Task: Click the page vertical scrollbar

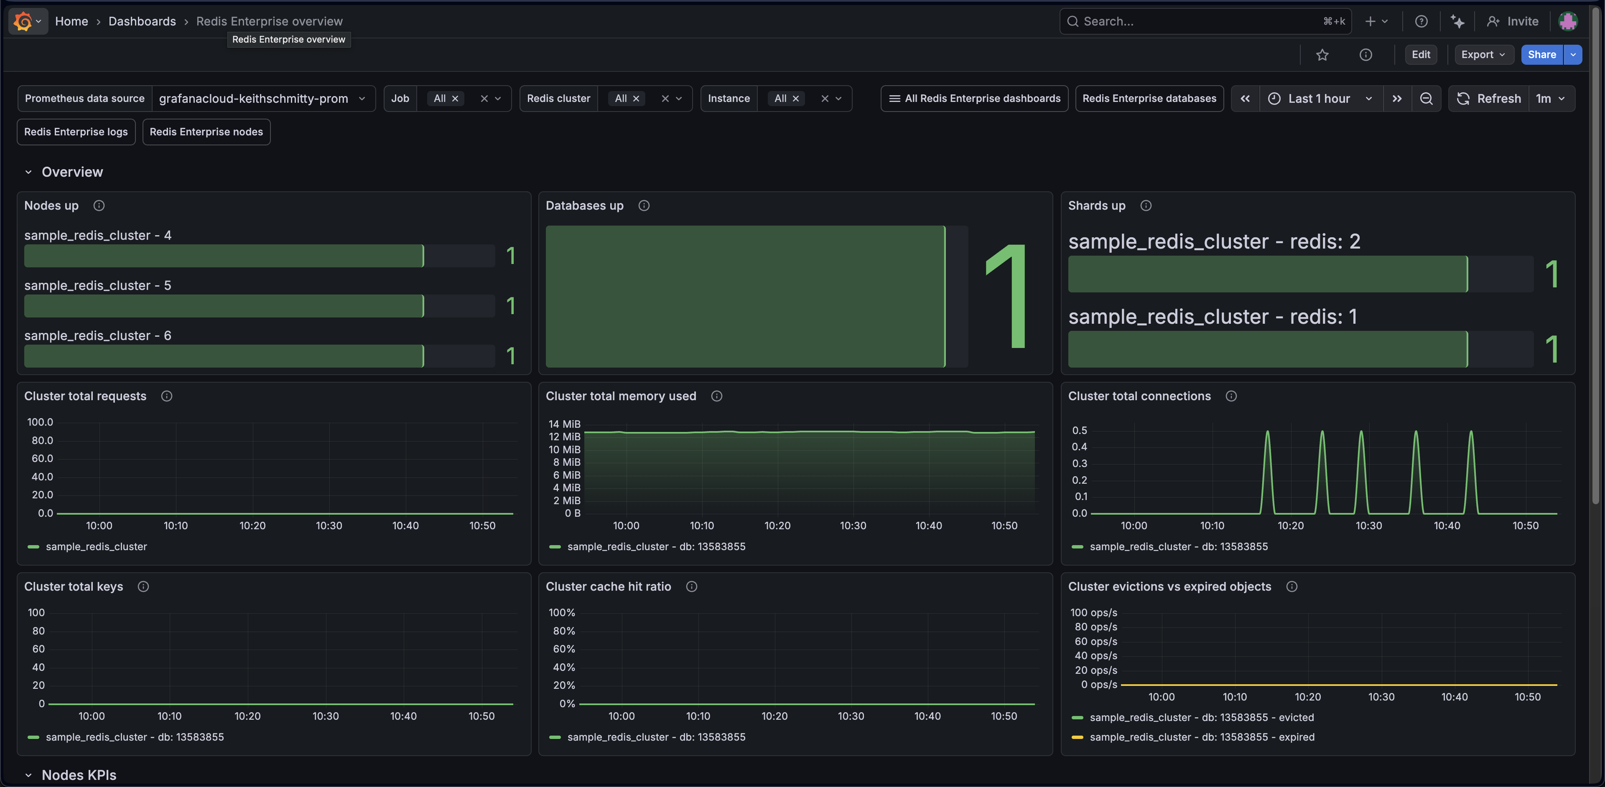Action: 1596,255
